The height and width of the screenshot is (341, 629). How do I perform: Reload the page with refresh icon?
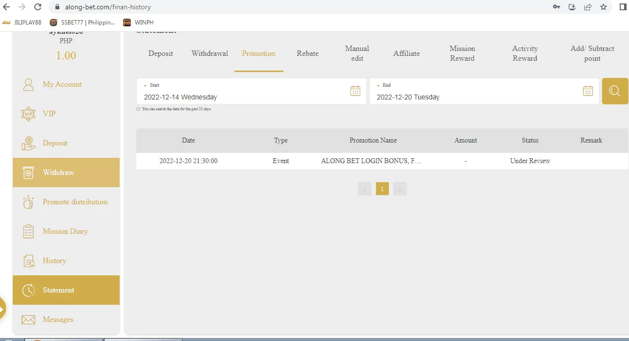click(x=38, y=7)
